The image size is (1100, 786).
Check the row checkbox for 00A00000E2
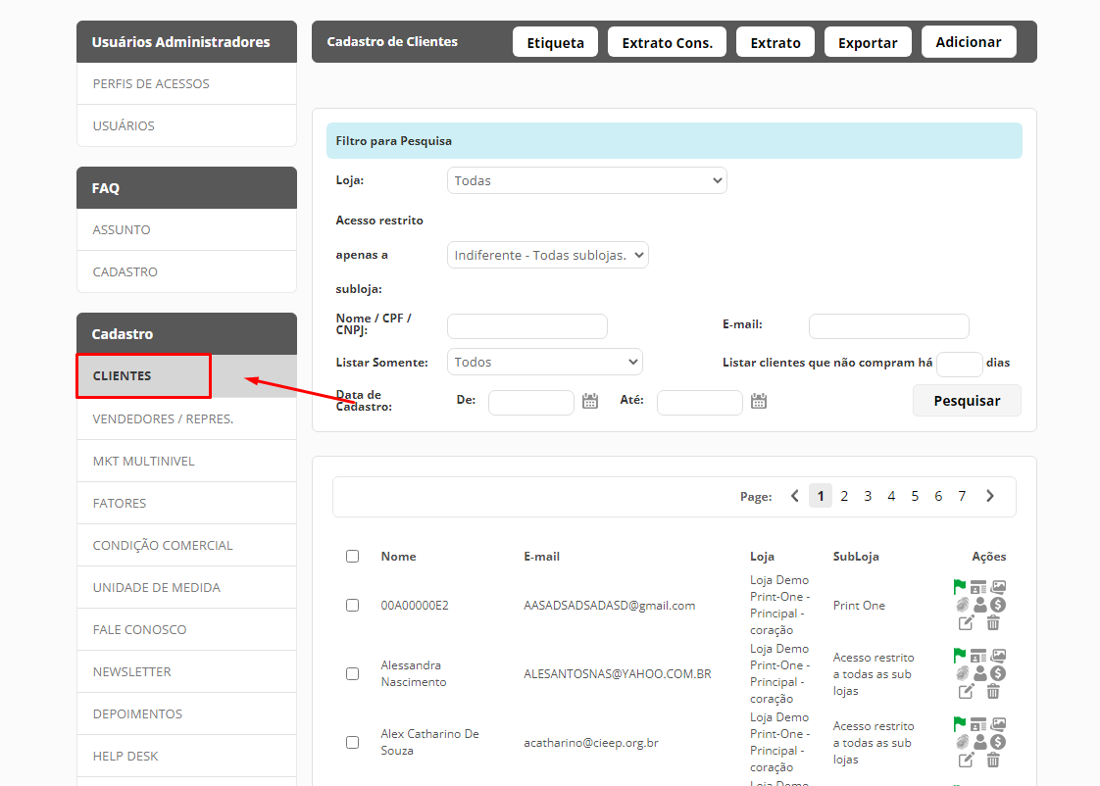pos(352,605)
